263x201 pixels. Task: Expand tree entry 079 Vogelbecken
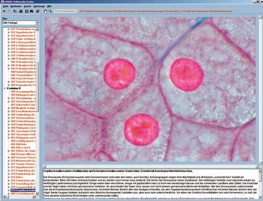8,190
